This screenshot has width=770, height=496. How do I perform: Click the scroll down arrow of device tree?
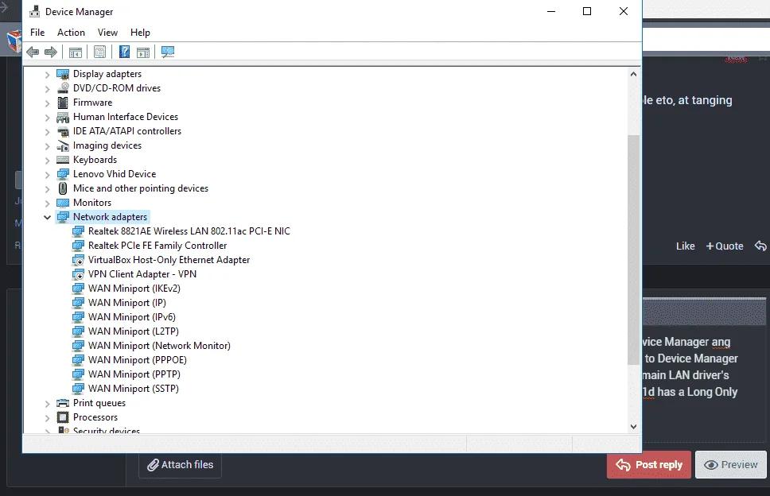pyautogui.click(x=633, y=426)
